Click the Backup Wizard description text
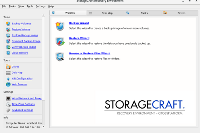The height and width of the screenshot is (133, 200). [x=110, y=28]
